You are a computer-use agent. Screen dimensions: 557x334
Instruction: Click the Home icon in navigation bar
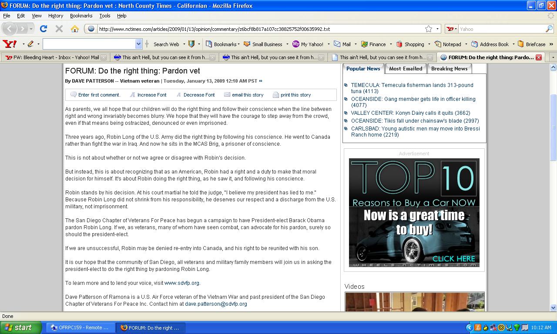click(x=75, y=29)
